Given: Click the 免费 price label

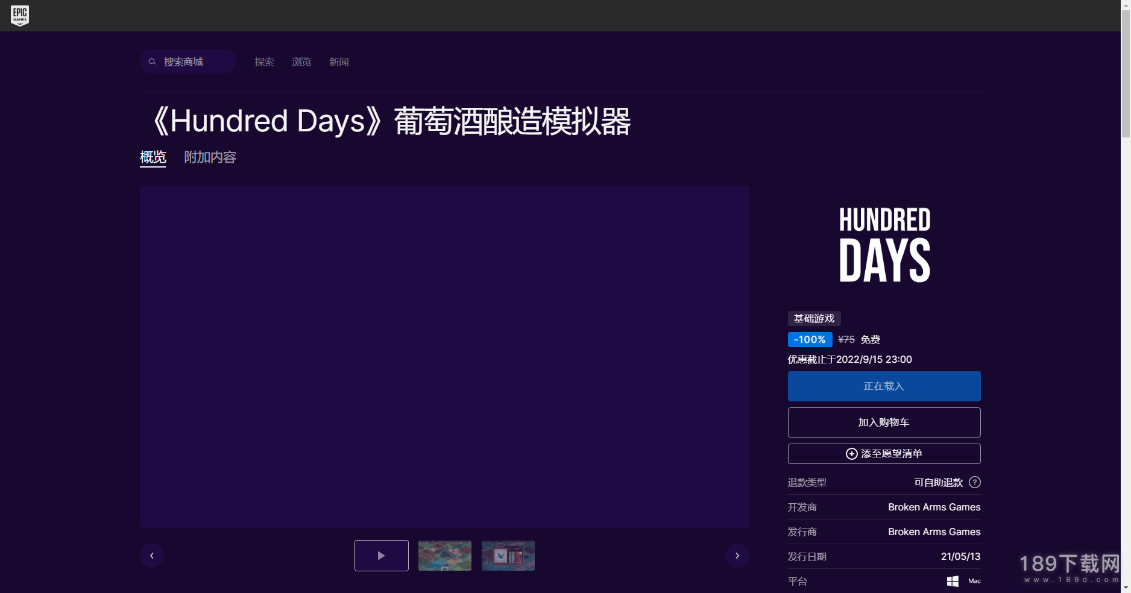Looking at the screenshot, I should pos(870,340).
